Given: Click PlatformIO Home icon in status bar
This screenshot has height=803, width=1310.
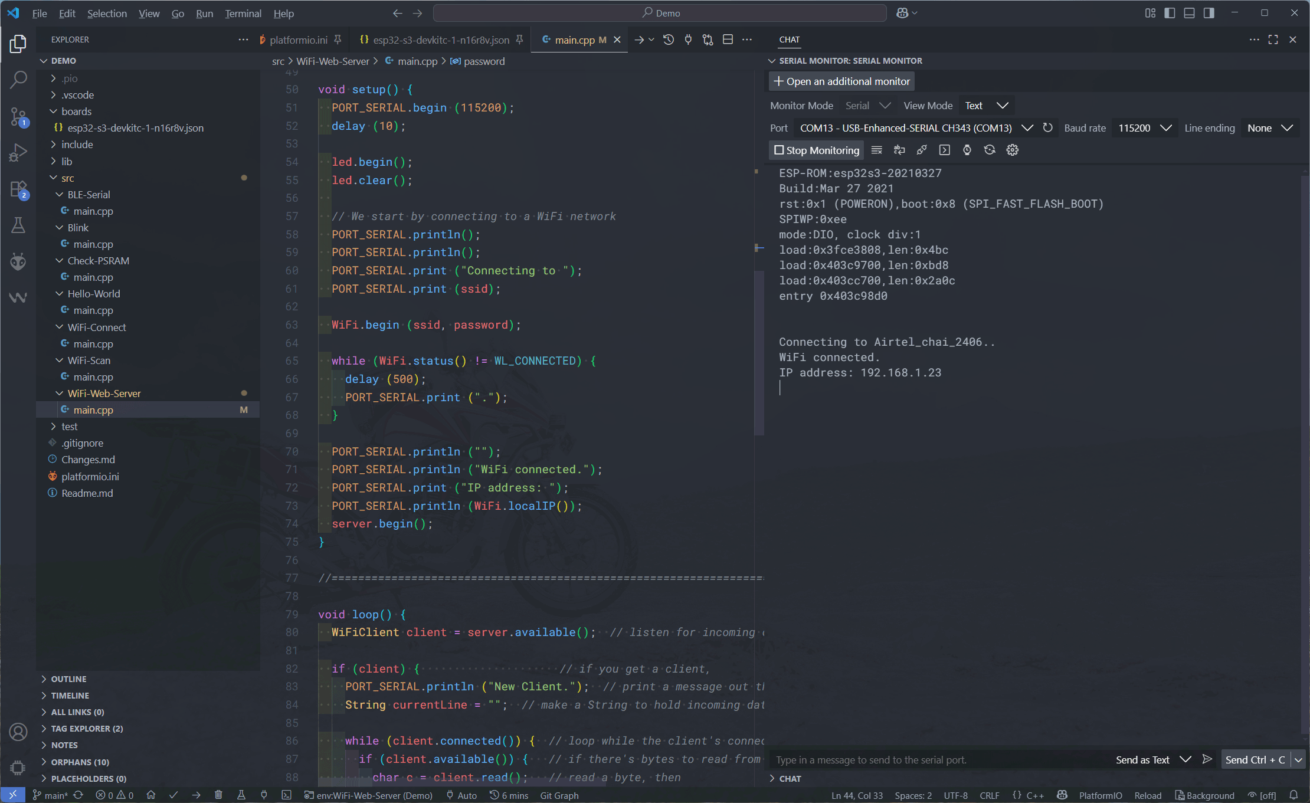Looking at the screenshot, I should 151,795.
